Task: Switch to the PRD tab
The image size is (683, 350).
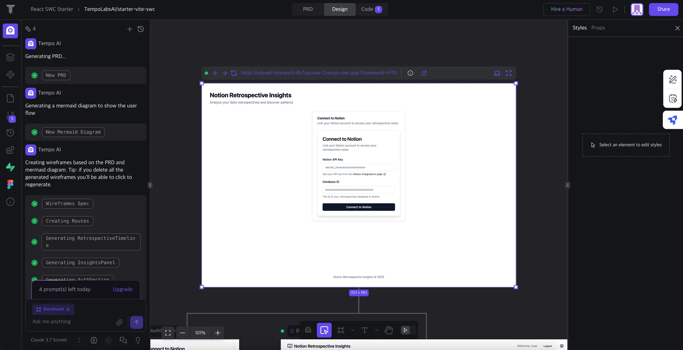Action: pos(308,9)
